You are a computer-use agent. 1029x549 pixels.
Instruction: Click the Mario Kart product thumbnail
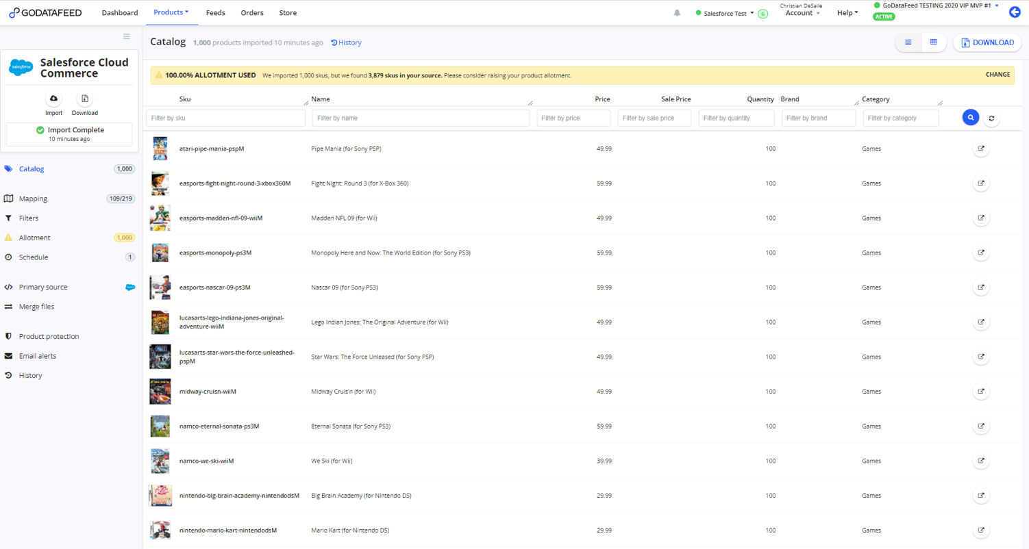[160, 530]
